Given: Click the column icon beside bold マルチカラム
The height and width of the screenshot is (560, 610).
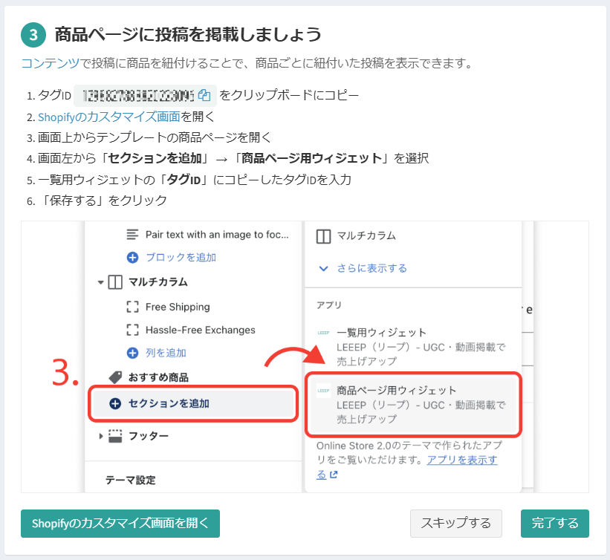Looking at the screenshot, I should click(115, 282).
